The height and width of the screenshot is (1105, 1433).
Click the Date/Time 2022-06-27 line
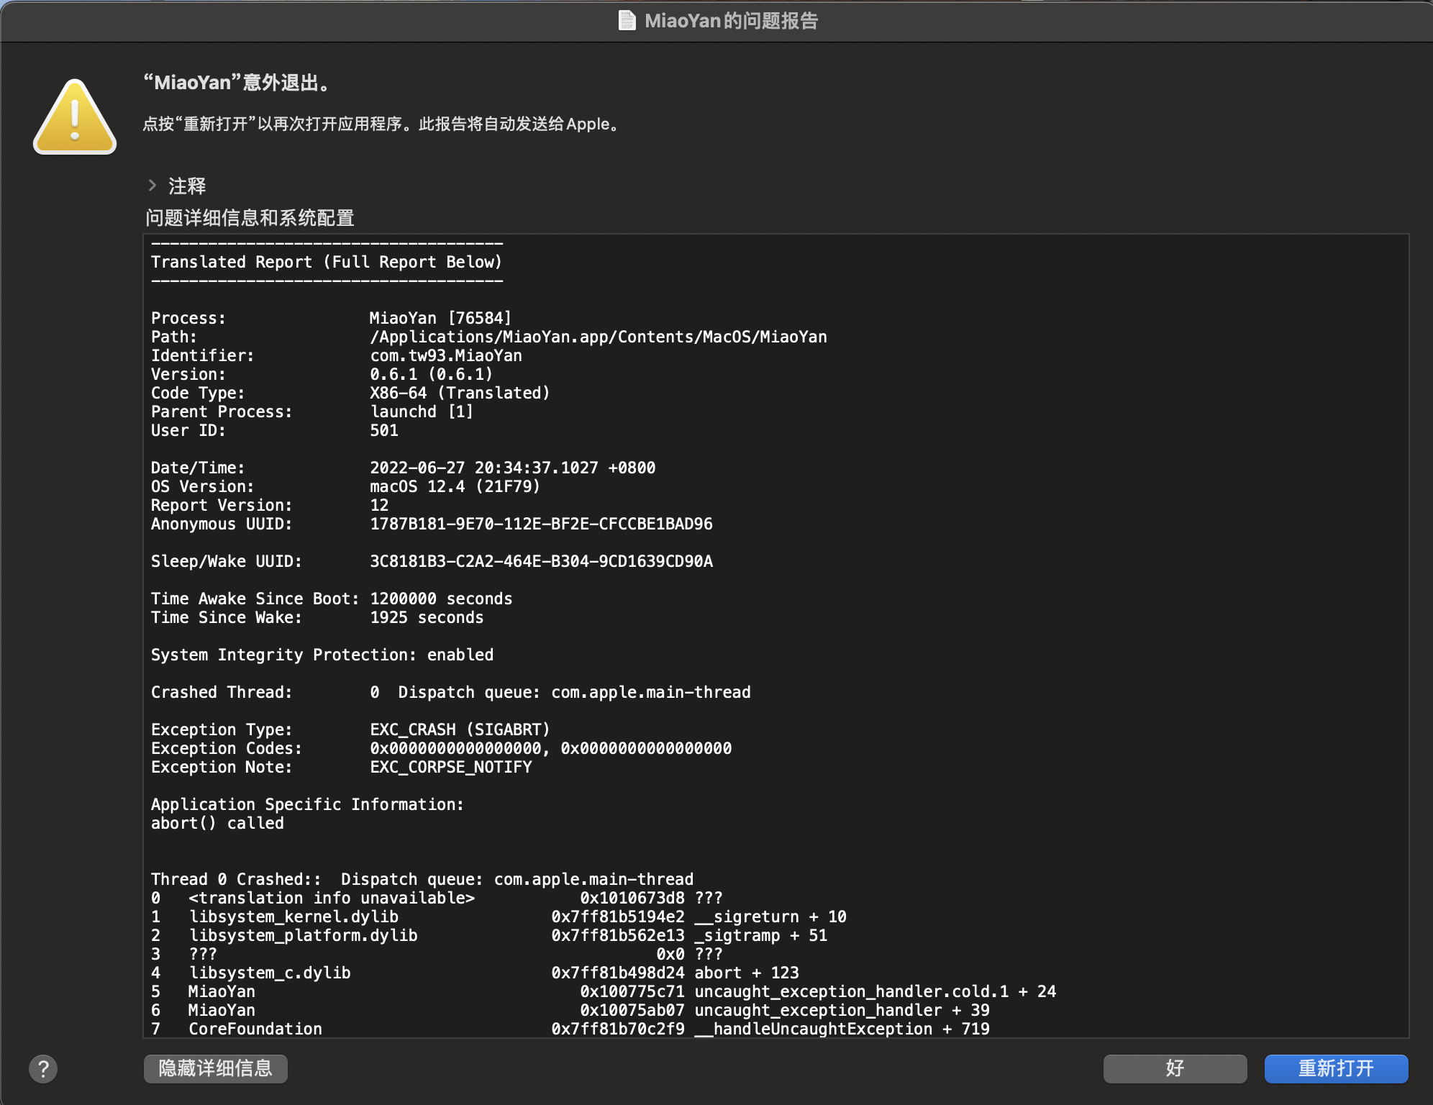click(x=403, y=468)
